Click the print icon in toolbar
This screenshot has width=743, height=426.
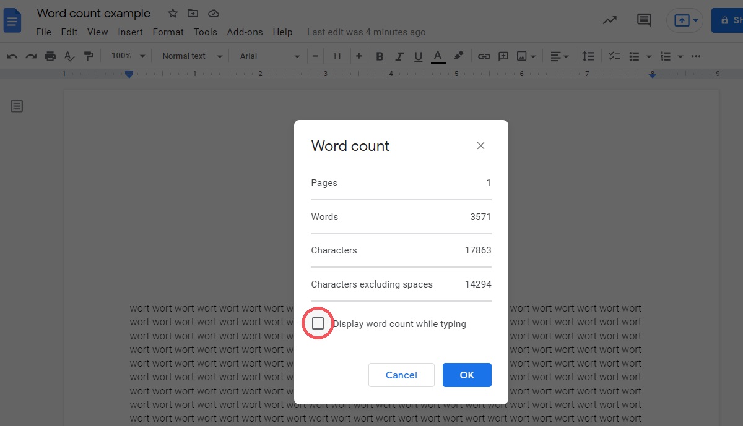pyautogui.click(x=50, y=56)
